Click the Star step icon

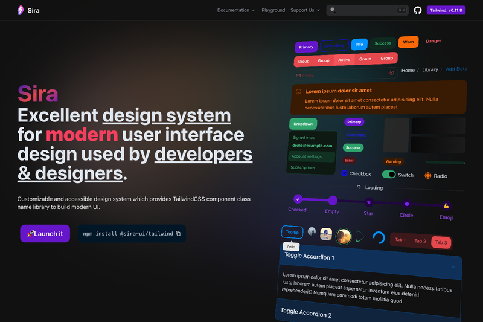369,202
